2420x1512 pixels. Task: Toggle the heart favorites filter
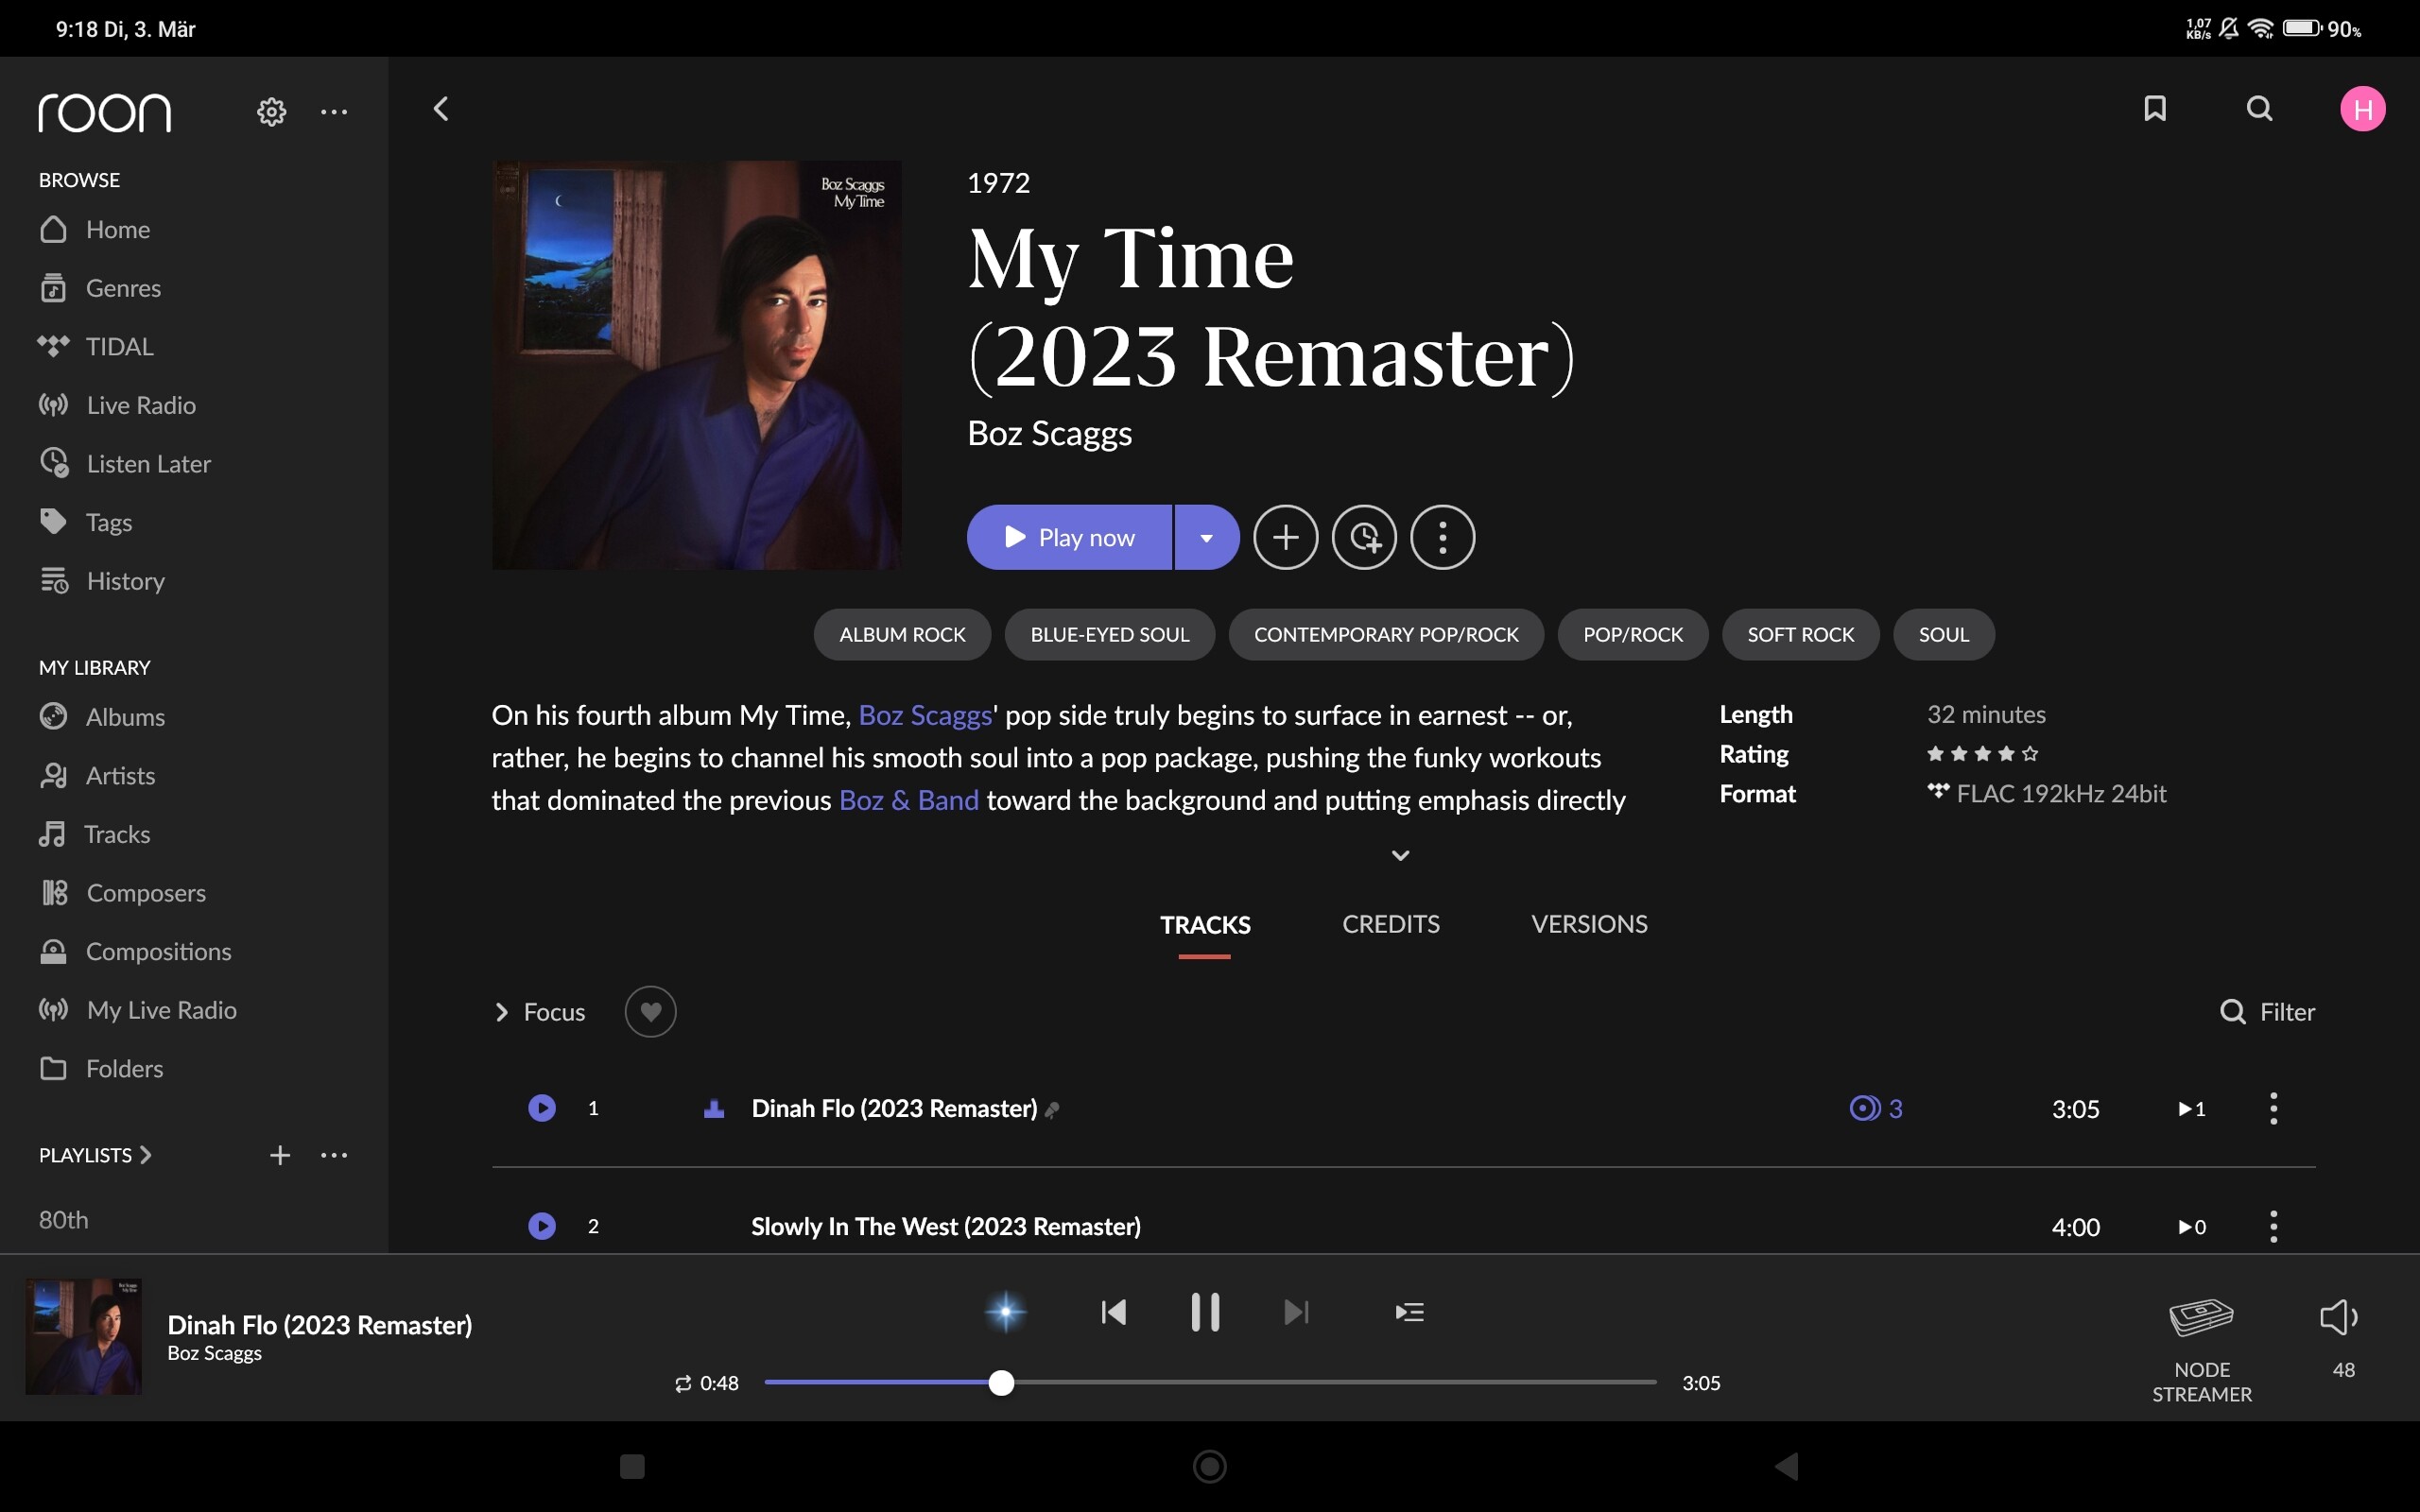coord(650,1012)
